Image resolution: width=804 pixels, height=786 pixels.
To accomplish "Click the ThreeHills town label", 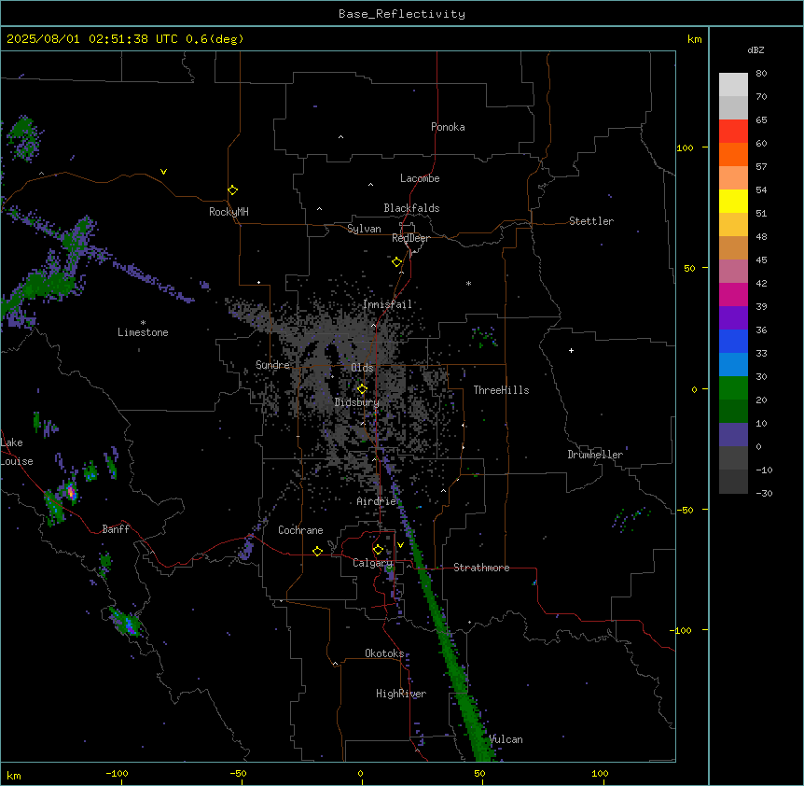I will pos(501,390).
